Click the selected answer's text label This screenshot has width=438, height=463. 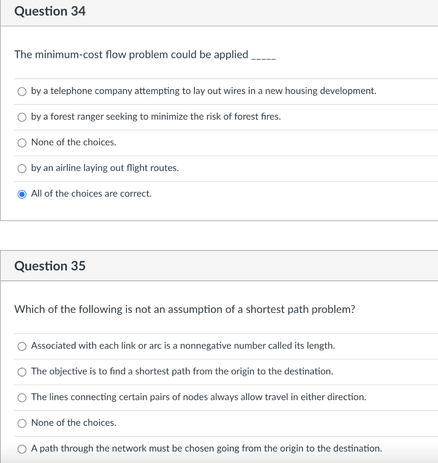90,194
